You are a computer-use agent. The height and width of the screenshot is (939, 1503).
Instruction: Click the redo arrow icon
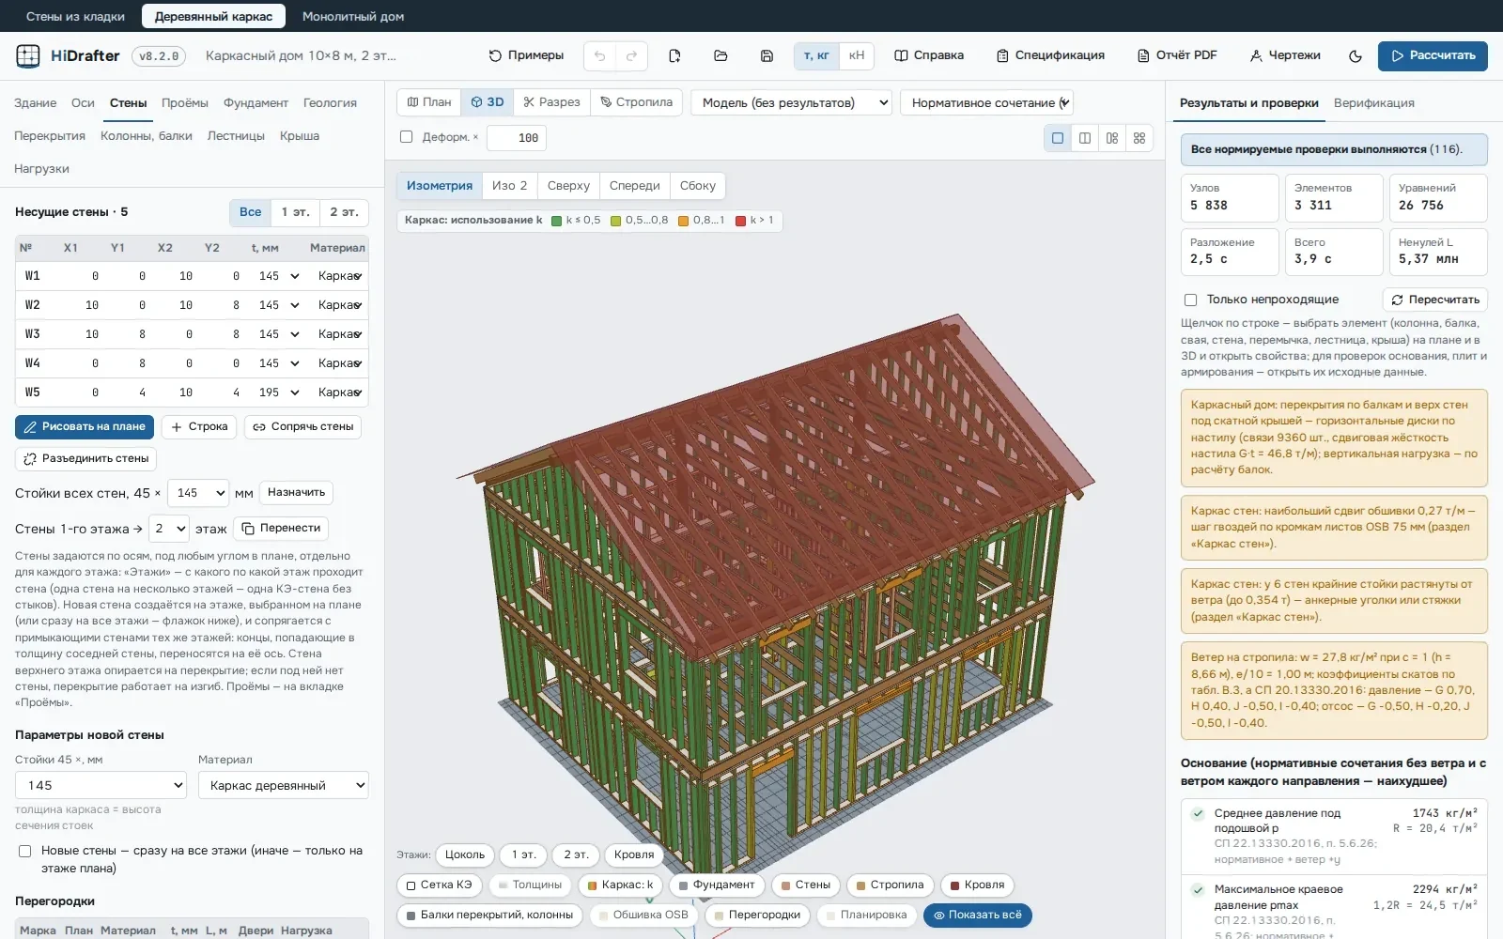pos(631,55)
